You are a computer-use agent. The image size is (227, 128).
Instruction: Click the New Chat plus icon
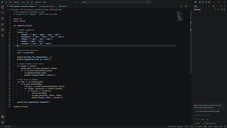[x=209, y=6]
